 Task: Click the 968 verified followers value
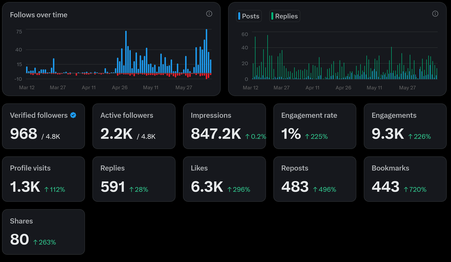pos(24,134)
